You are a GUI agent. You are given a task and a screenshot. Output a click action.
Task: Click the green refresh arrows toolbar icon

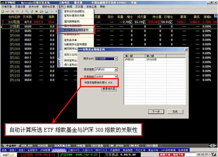(x=32, y=11)
